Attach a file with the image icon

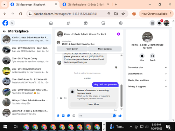tap(63, 116)
